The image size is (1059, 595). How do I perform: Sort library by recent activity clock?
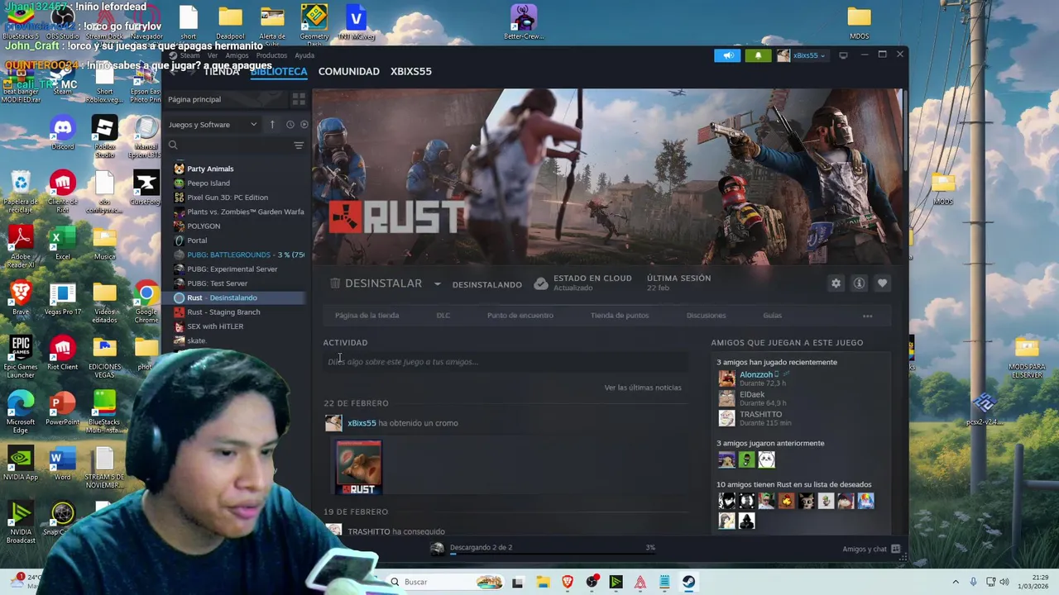tap(290, 125)
